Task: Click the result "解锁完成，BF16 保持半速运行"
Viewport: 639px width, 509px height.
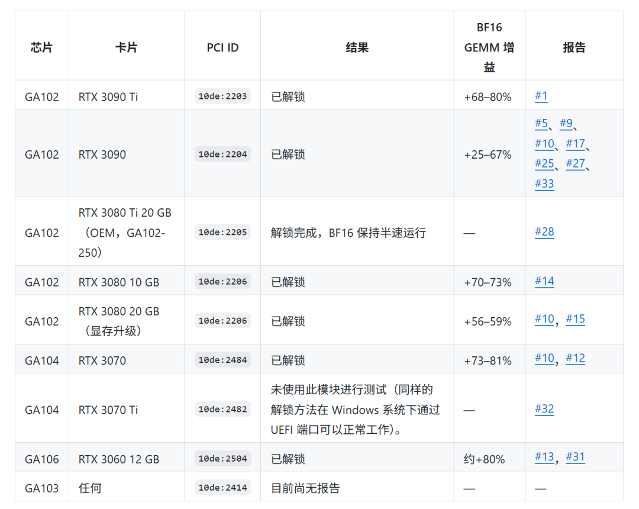Action: tap(348, 233)
